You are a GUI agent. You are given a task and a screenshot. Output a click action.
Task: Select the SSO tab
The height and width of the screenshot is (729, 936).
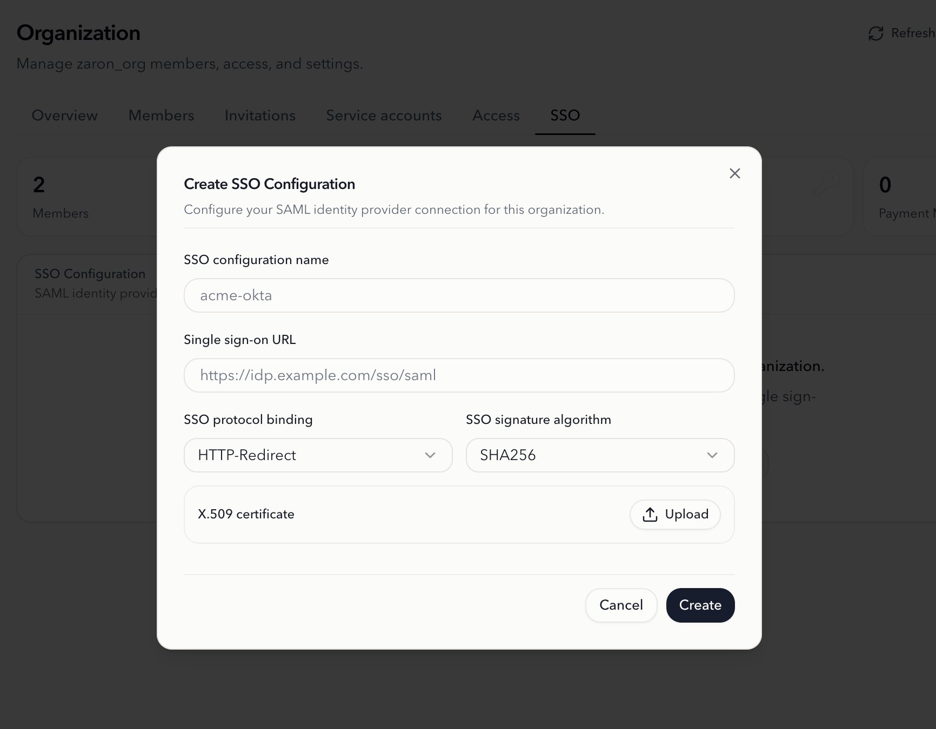(565, 116)
